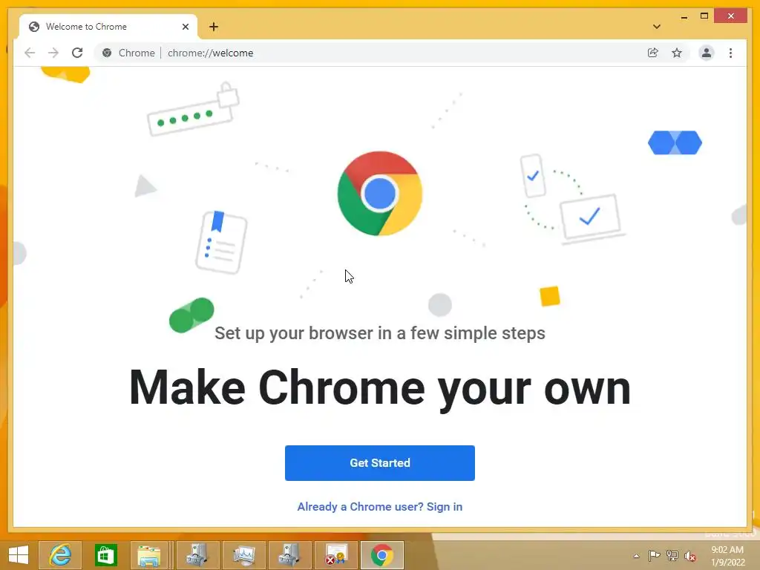The image size is (760, 570).
Task: Show hidden tray icons arrow
Action: tap(636, 556)
